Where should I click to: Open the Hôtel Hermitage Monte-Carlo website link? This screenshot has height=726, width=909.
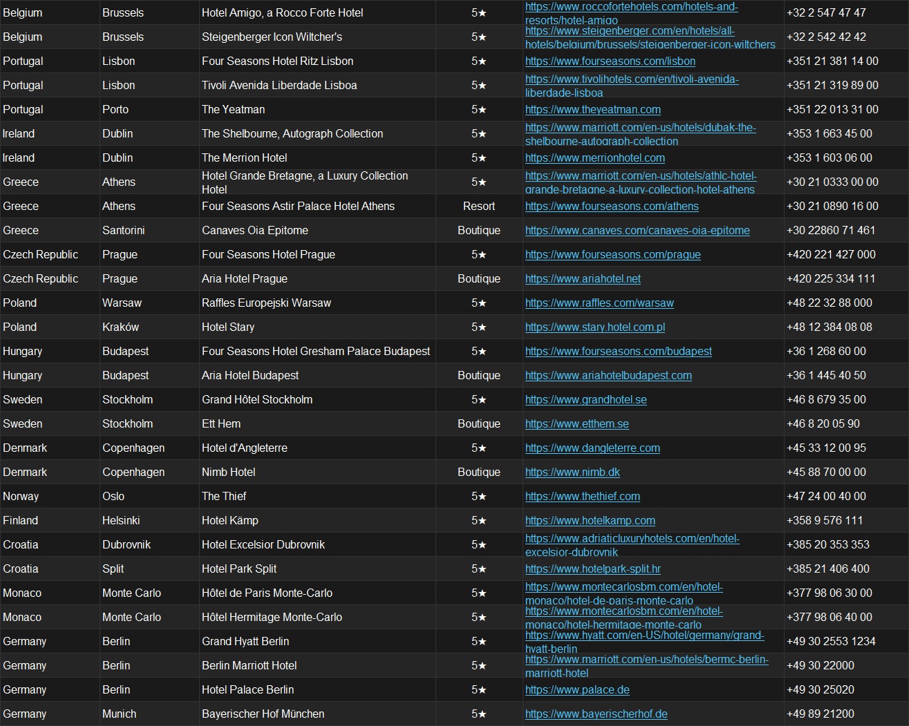pyautogui.click(x=624, y=618)
